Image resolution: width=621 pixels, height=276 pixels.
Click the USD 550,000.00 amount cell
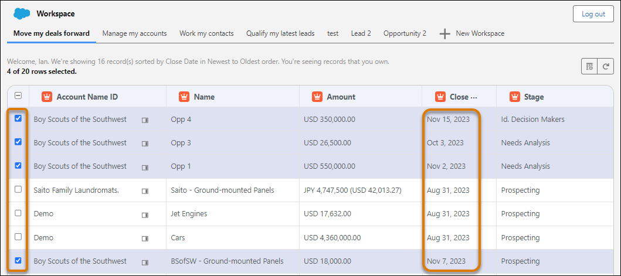[361, 166]
